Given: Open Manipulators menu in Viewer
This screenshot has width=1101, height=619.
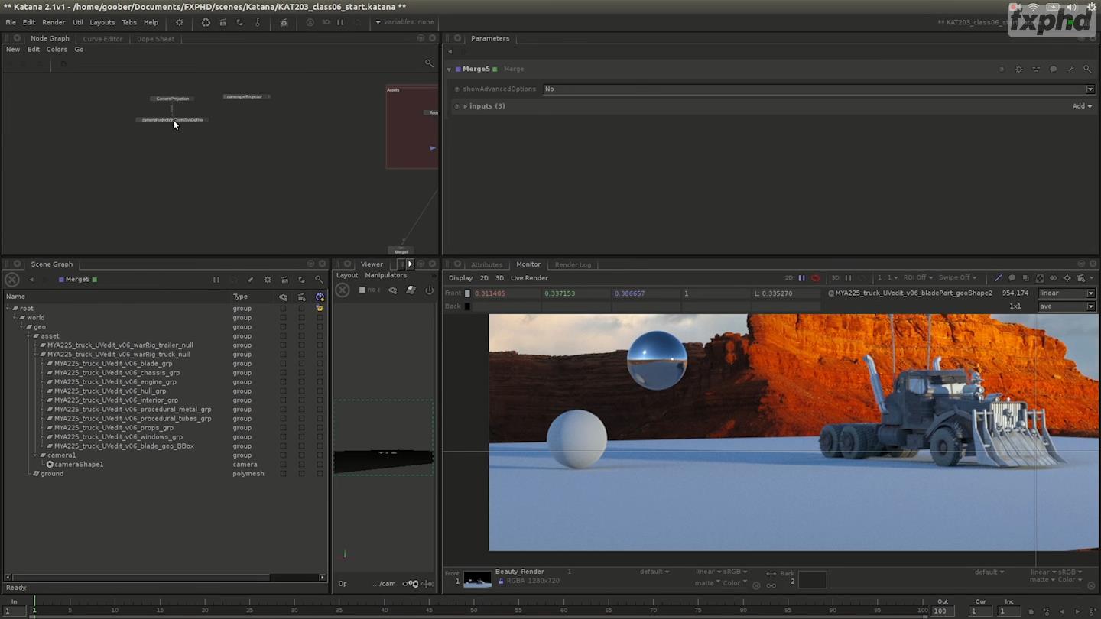Looking at the screenshot, I should [385, 275].
